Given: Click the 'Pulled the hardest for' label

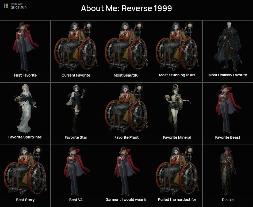Looking at the screenshot, I should [x=177, y=200].
